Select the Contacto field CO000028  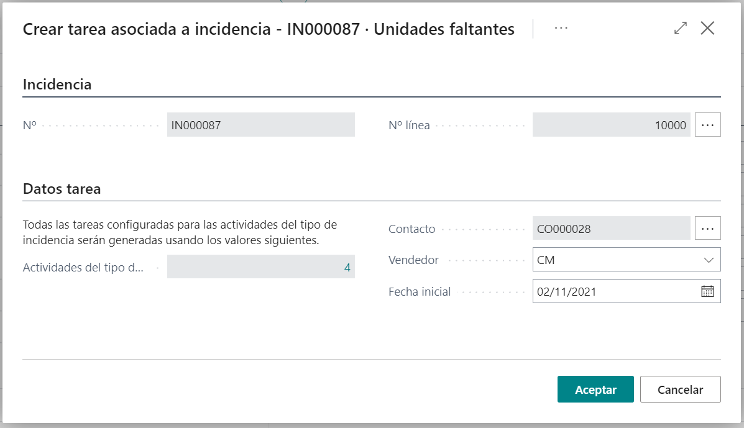click(x=611, y=229)
